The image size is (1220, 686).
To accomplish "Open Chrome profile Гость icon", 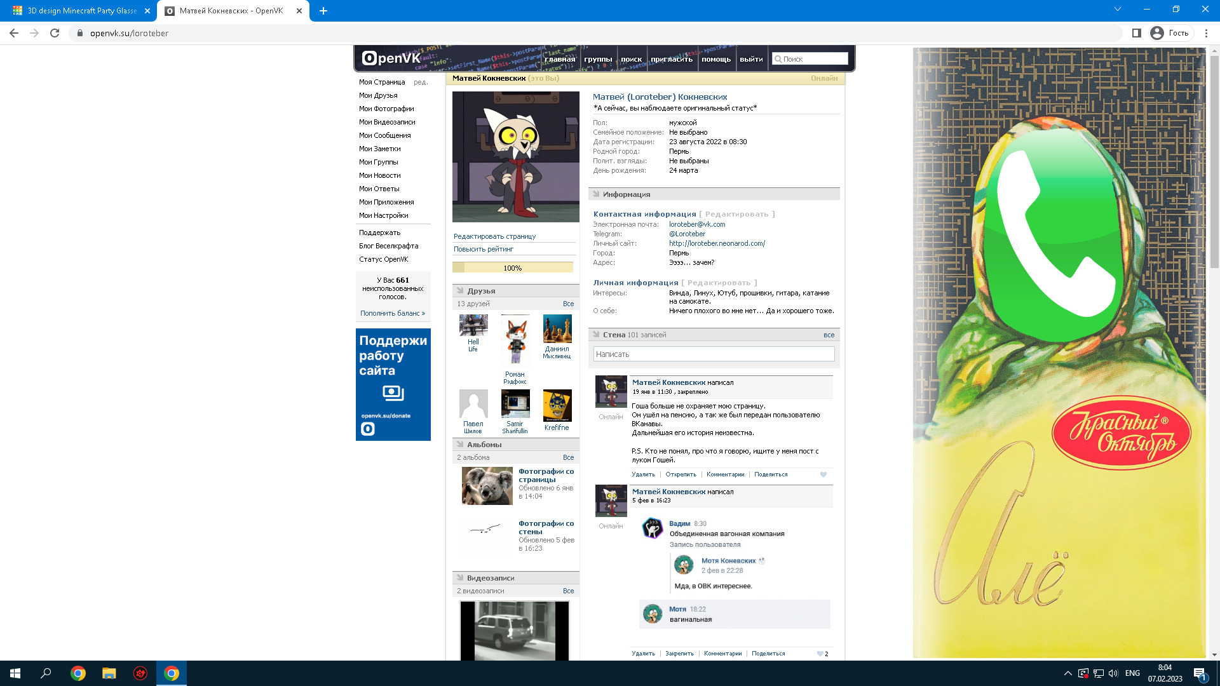I will click(x=1157, y=33).
